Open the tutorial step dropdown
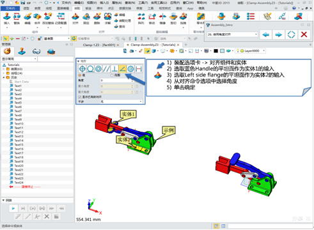The width and height of the screenshot is (314, 230). click(x=232, y=34)
